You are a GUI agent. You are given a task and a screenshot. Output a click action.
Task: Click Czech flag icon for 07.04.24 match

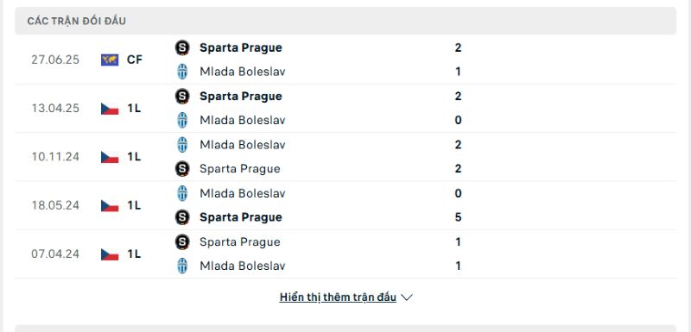coord(110,254)
